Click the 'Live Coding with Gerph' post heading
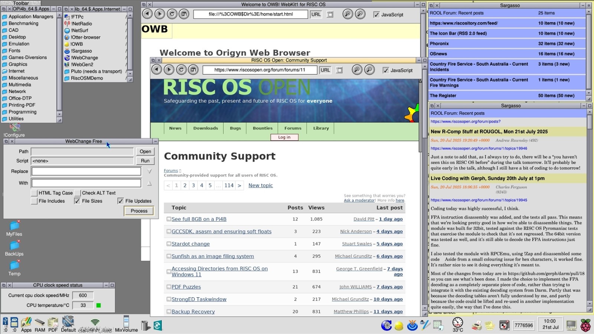594x334 pixels. 487,178
